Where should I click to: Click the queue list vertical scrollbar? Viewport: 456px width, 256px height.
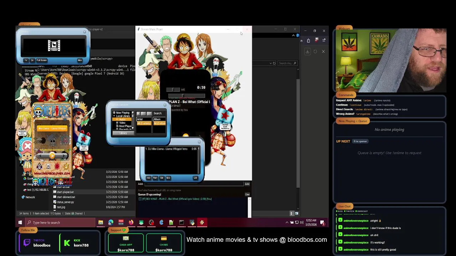click(x=249, y=207)
